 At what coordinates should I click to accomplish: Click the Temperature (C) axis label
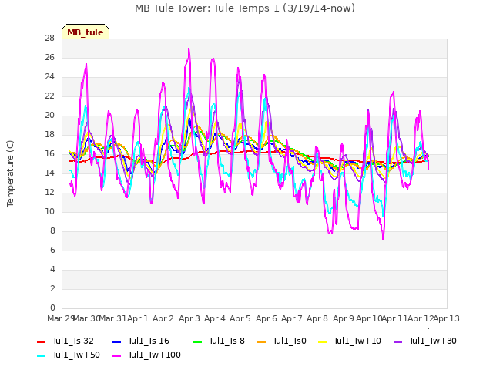pos(10,173)
